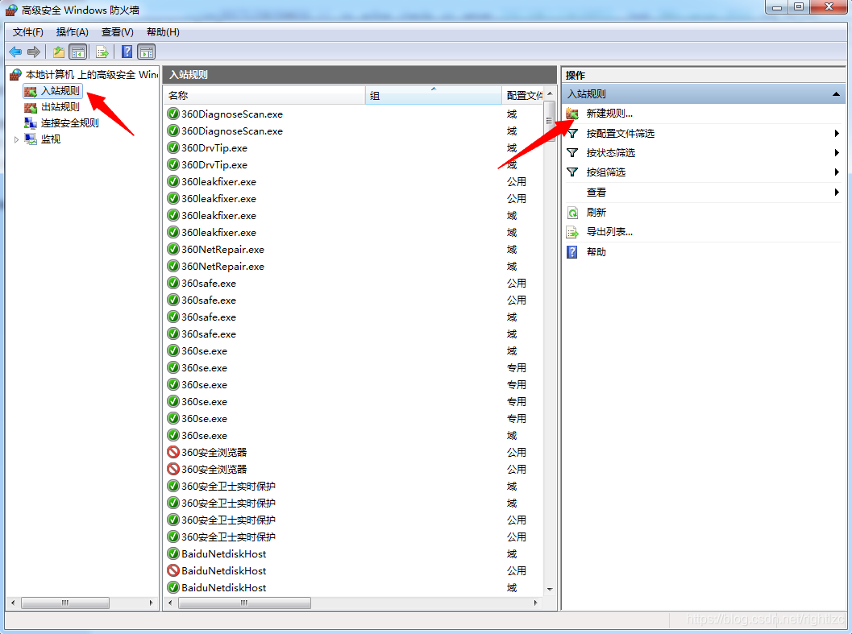Open 按组筛选 submenu arrow
The width and height of the screenshot is (852, 634).
pos(837,172)
